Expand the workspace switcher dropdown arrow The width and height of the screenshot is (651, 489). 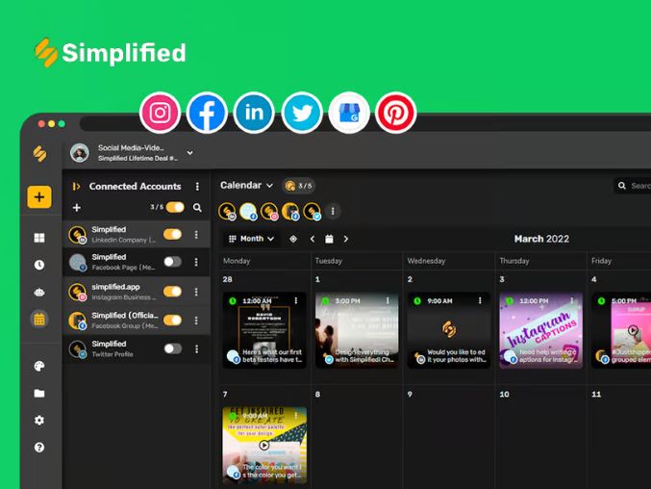pos(189,153)
